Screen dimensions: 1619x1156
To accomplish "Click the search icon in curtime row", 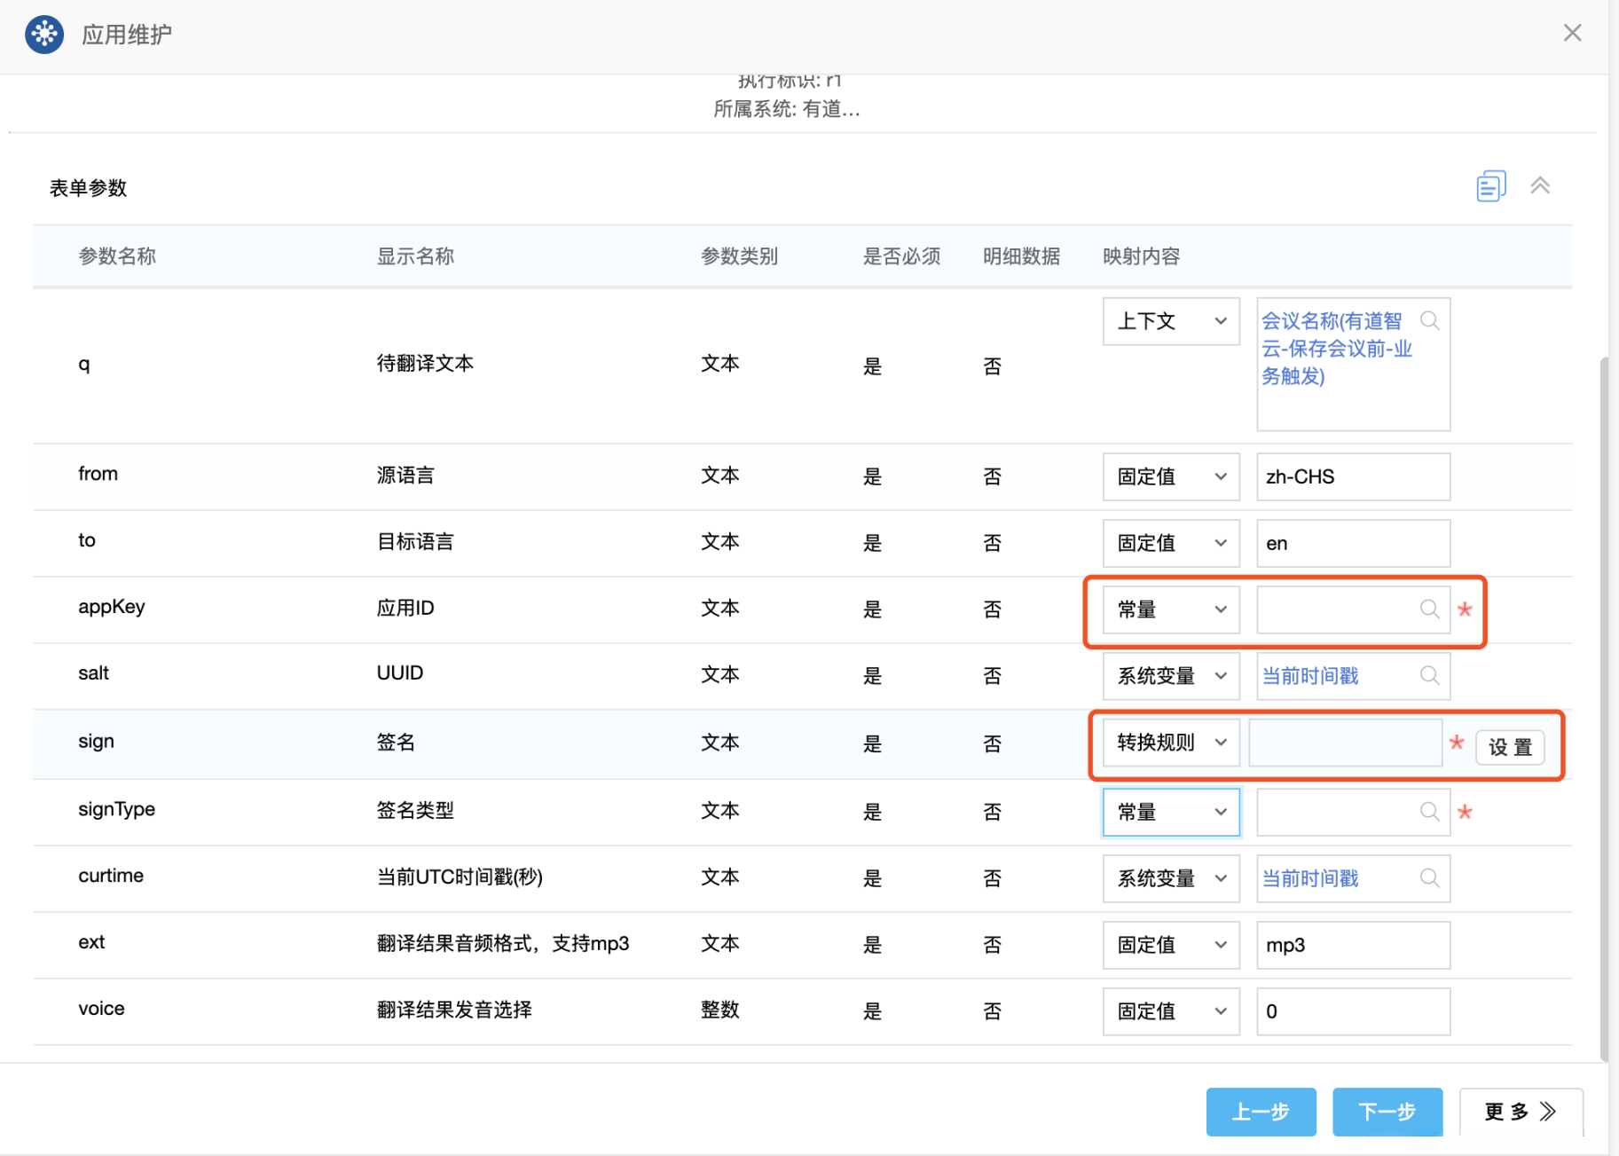I will pos(1429,878).
